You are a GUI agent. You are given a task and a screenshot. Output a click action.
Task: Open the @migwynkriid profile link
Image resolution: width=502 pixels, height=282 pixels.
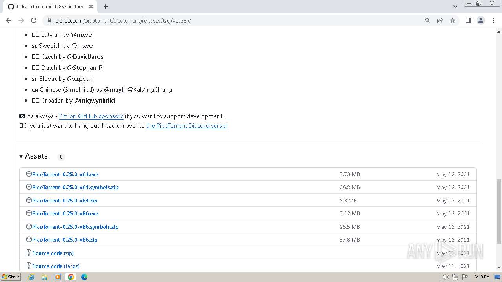[x=95, y=100]
